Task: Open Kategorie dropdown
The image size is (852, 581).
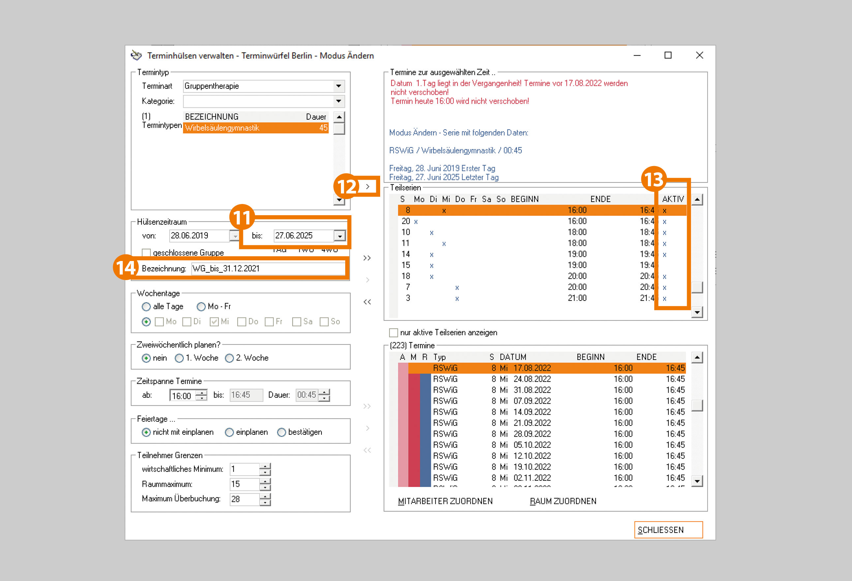Action: pyautogui.click(x=338, y=101)
